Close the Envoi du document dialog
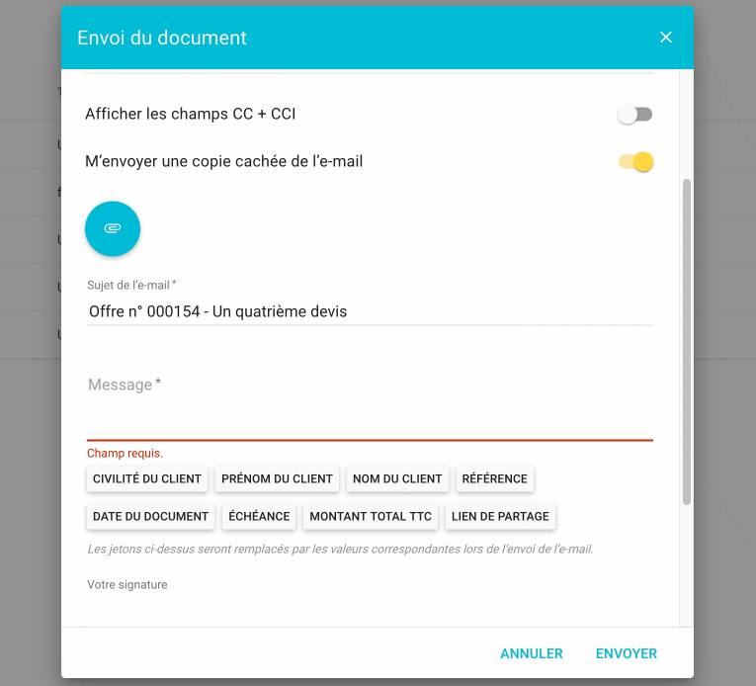 tap(666, 38)
